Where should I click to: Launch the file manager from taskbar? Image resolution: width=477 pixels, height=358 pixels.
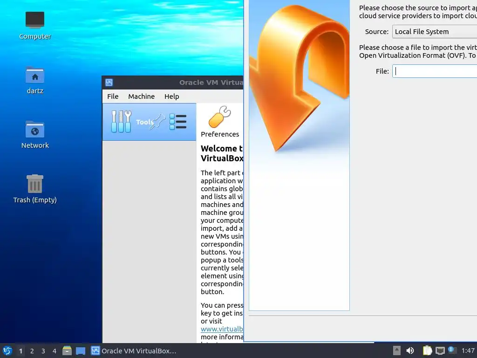coord(67,351)
